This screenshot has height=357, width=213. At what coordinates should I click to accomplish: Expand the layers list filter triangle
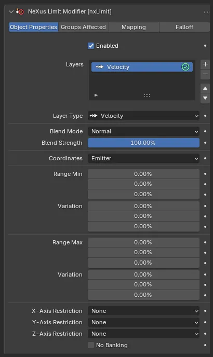click(x=96, y=95)
